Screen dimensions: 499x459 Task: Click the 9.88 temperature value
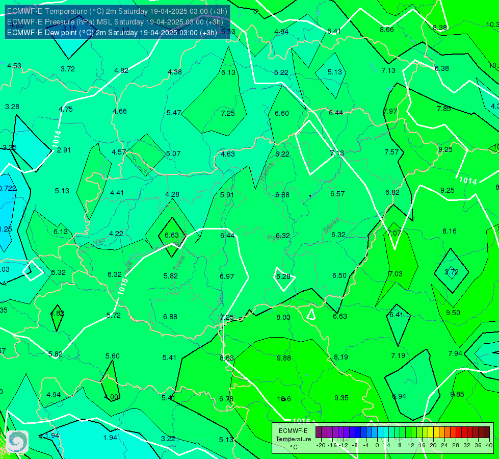click(284, 358)
